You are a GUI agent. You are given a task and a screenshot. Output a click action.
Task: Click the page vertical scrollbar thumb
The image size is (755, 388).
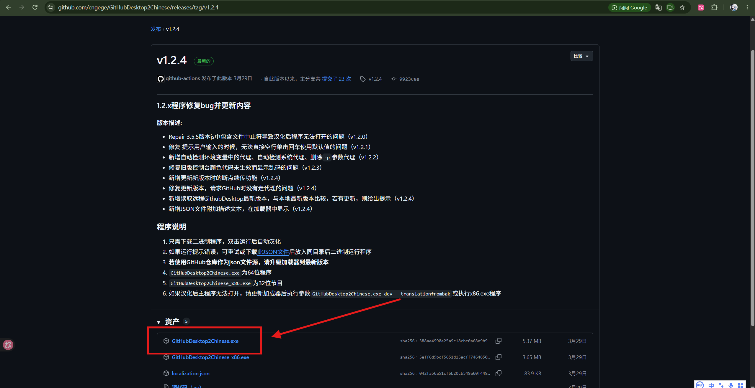tap(752, 188)
